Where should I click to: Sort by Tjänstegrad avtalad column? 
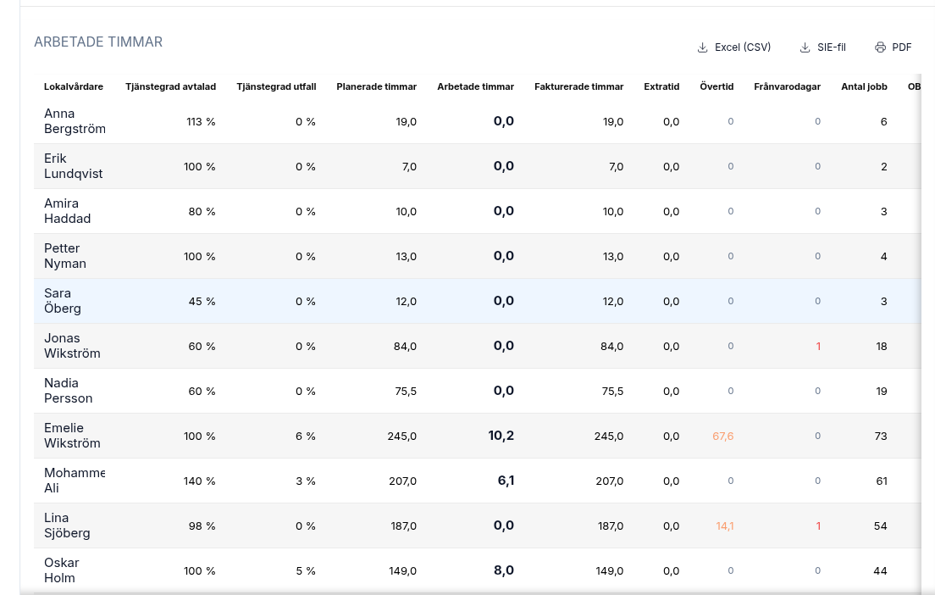pyautogui.click(x=170, y=86)
